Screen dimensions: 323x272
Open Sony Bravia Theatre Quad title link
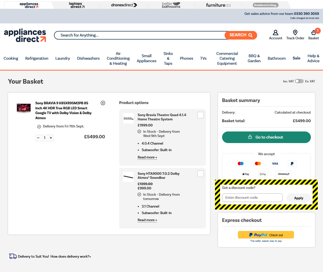[162, 117]
